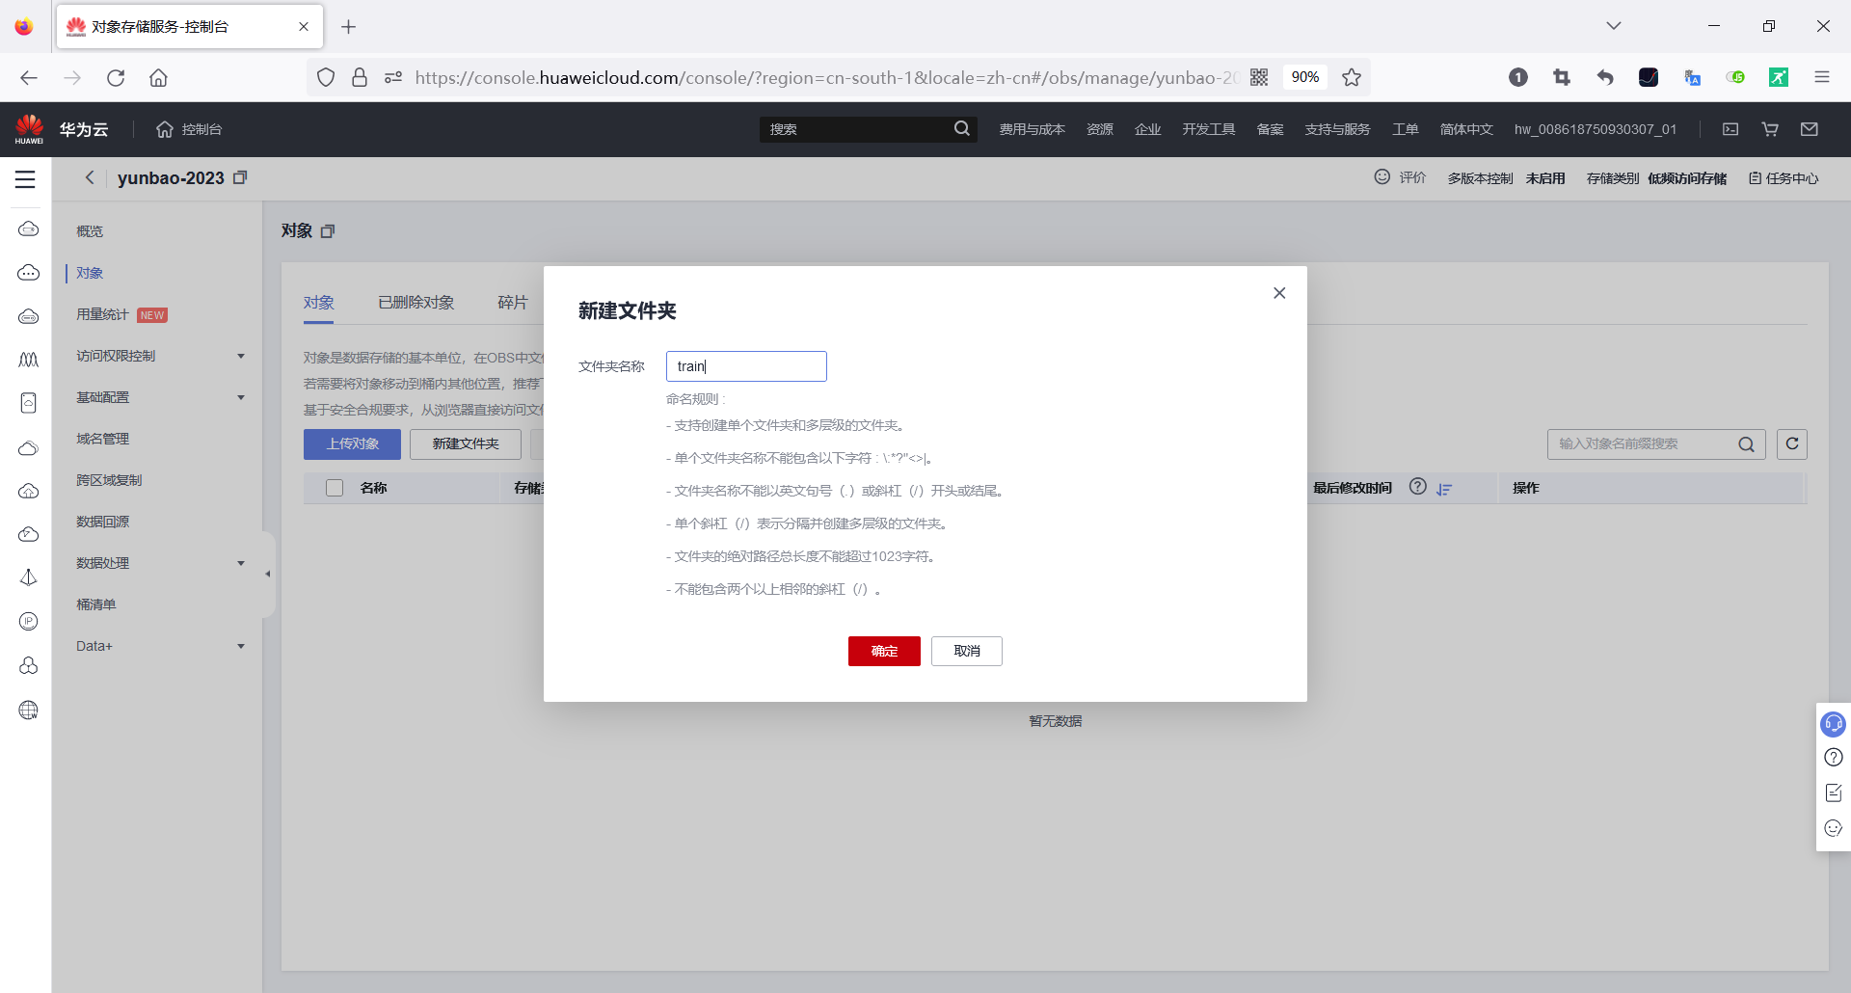Open the shopping cart icon in top bar
Viewport: 1851px width, 993px height.
1769,128
